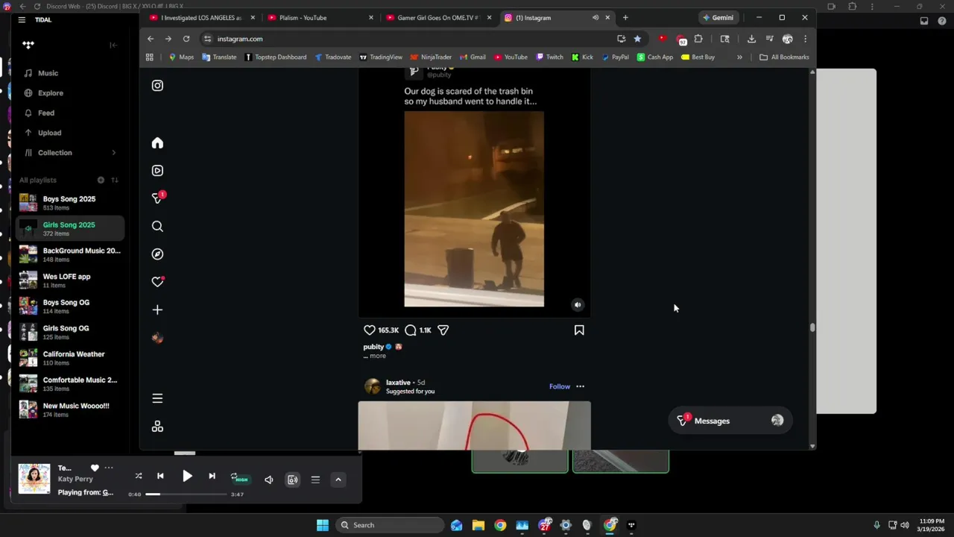Open Instagram hamburger More menu
This screenshot has width=954, height=537.
pos(157,398)
